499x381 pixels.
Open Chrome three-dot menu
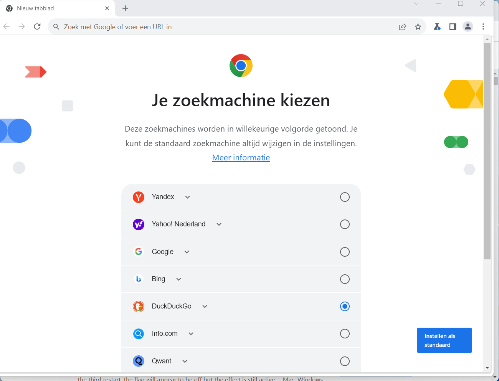[x=483, y=26]
